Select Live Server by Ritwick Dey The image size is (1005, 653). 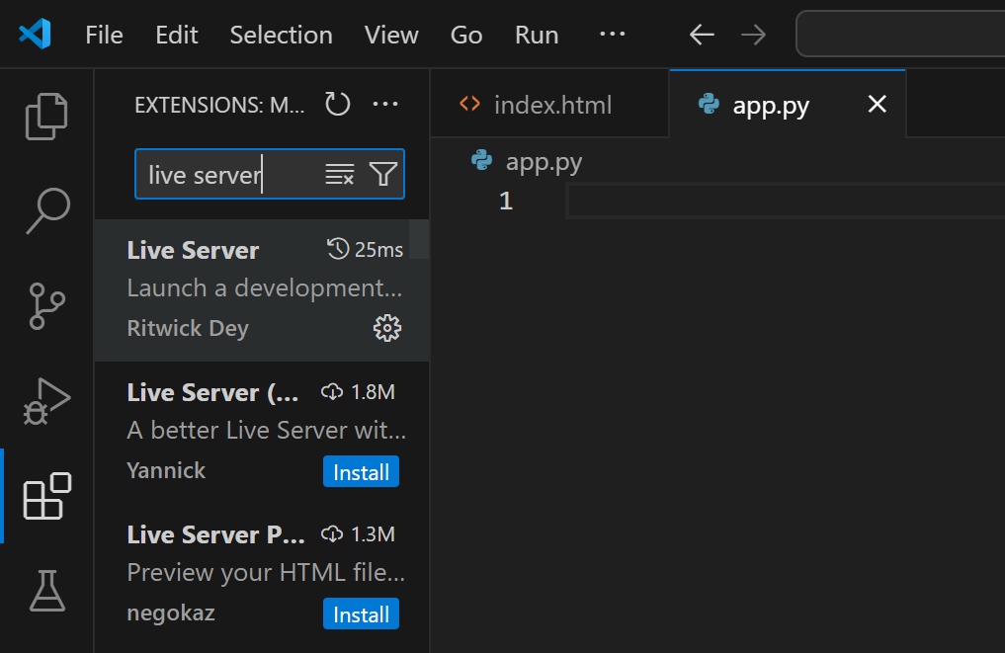(x=262, y=290)
